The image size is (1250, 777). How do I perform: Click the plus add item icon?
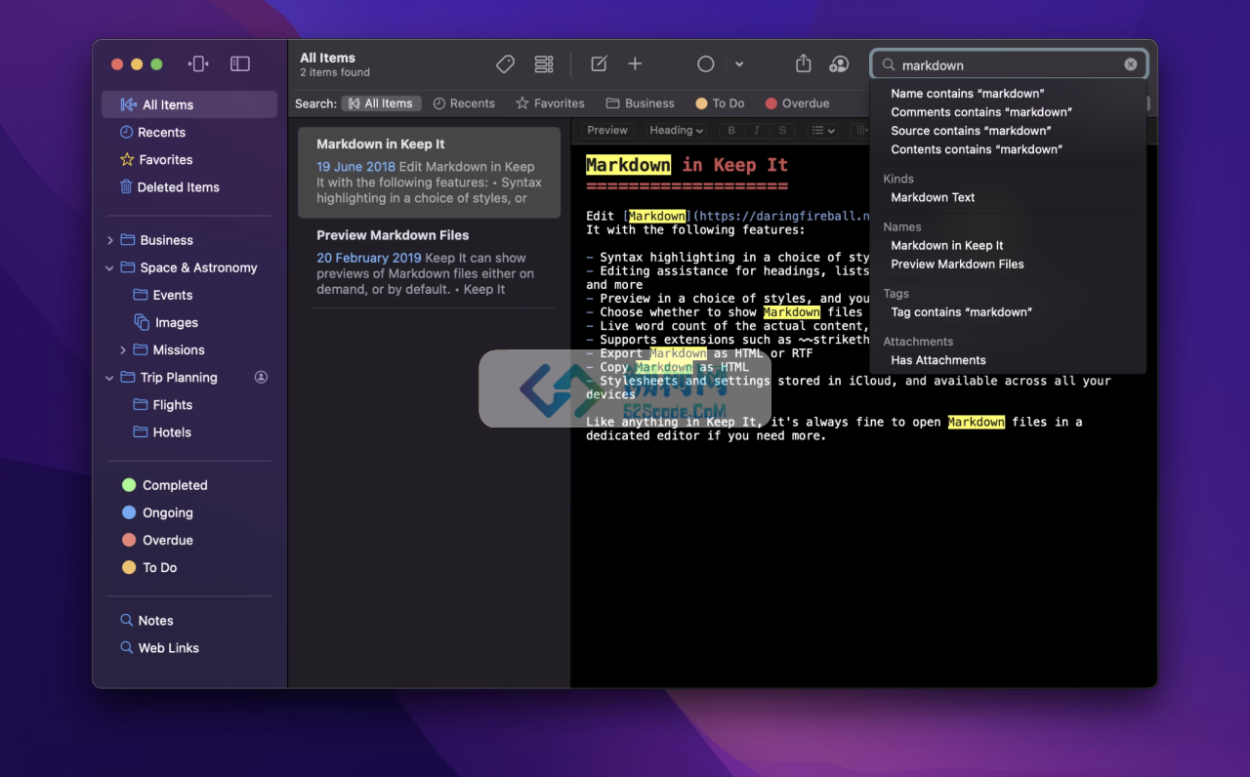point(635,64)
